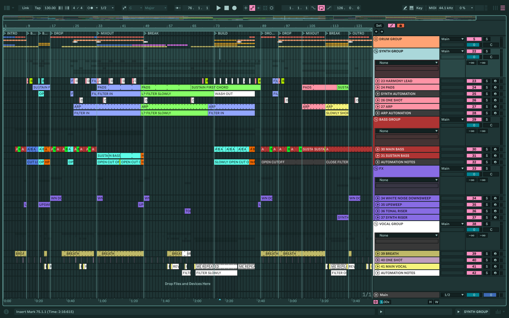Toggle the Automation Arm icon
The width and height of the screenshot is (509, 318).
[252, 8]
